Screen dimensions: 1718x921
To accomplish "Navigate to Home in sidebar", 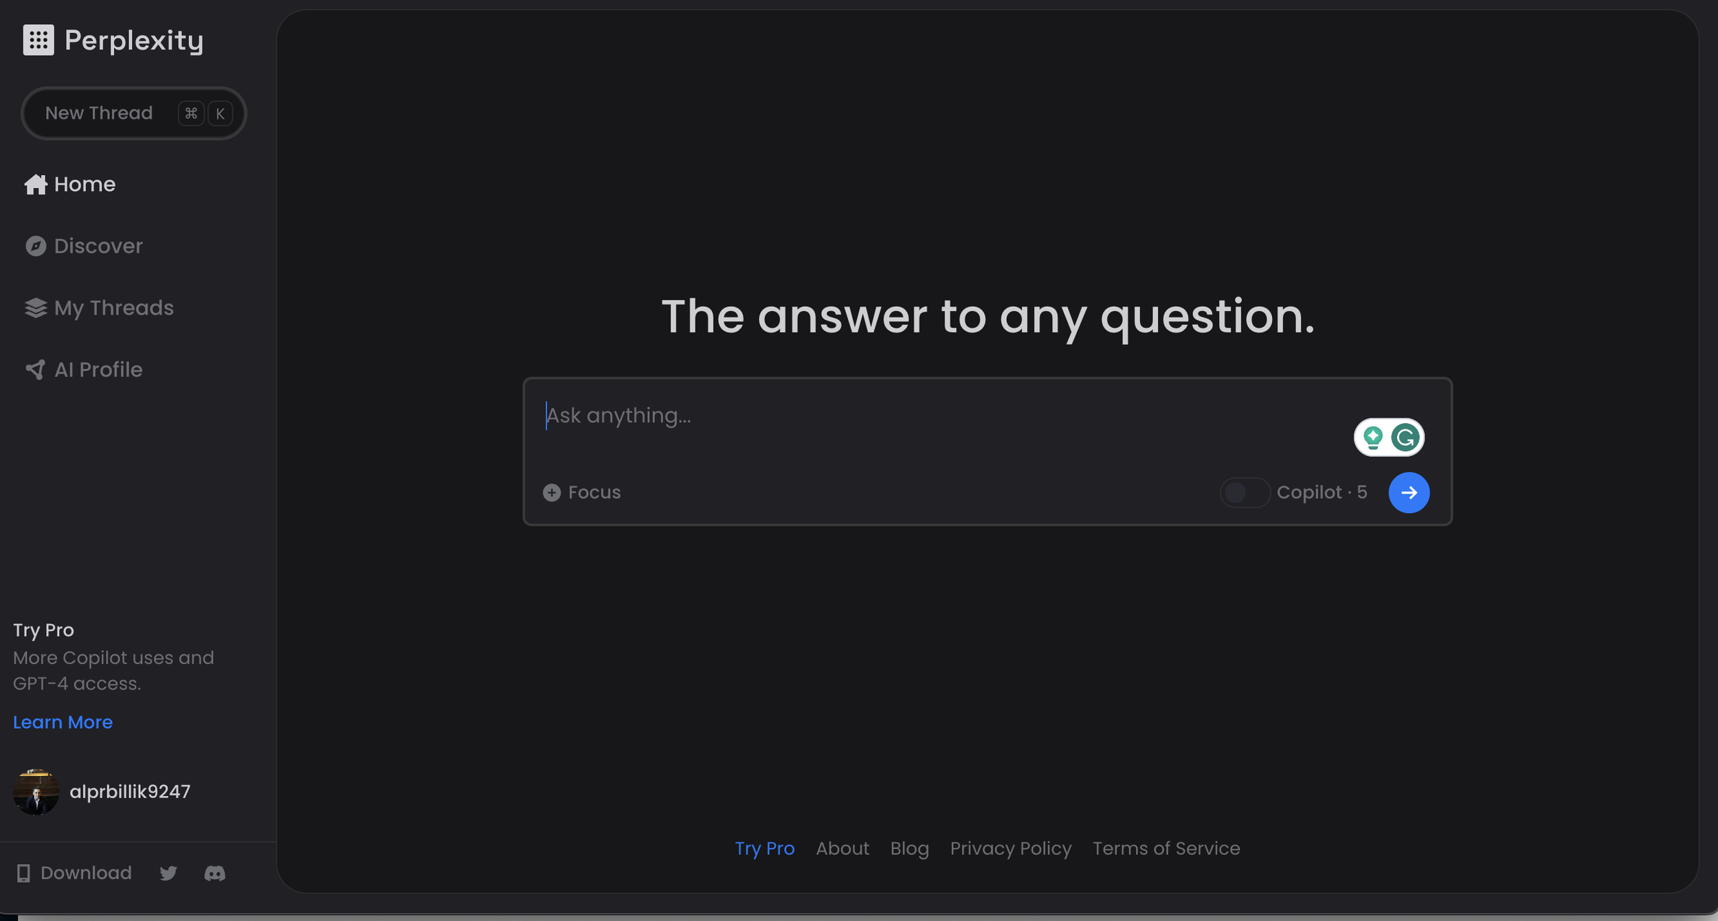I will pyautogui.click(x=85, y=184).
